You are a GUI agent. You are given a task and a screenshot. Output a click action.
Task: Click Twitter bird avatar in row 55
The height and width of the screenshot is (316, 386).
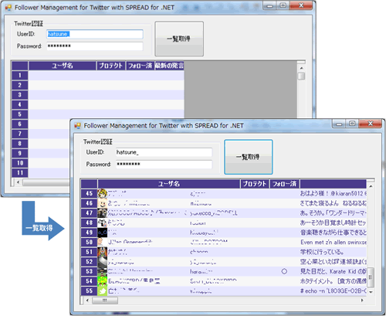pyautogui.click(x=103, y=291)
